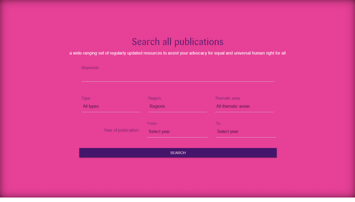Open the Type dropdown showing All types

(111, 107)
